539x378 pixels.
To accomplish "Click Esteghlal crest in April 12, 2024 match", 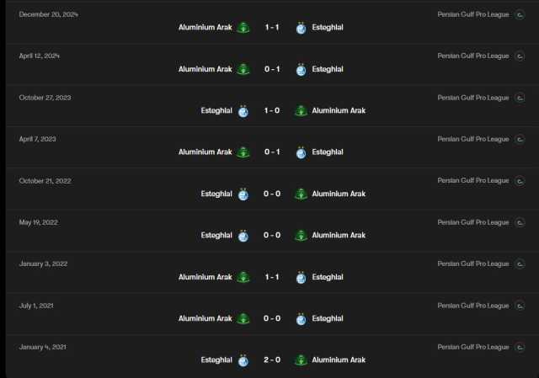I will 302,69.
